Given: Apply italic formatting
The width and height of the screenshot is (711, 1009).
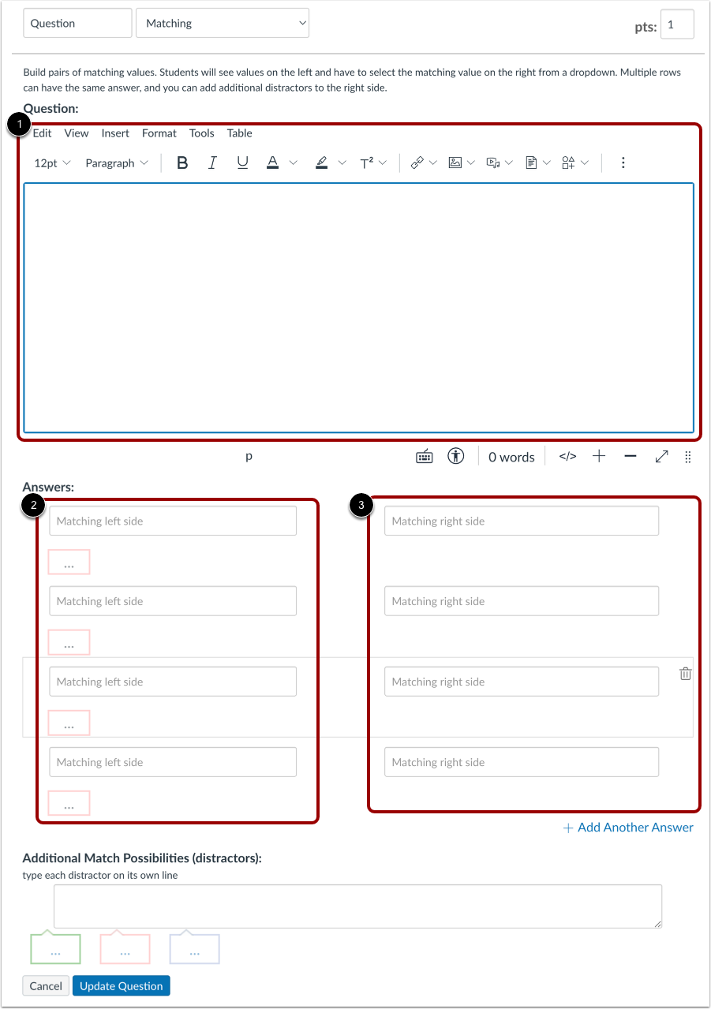Looking at the screenshot, I should pyautogui.click(x=212, y=163).
